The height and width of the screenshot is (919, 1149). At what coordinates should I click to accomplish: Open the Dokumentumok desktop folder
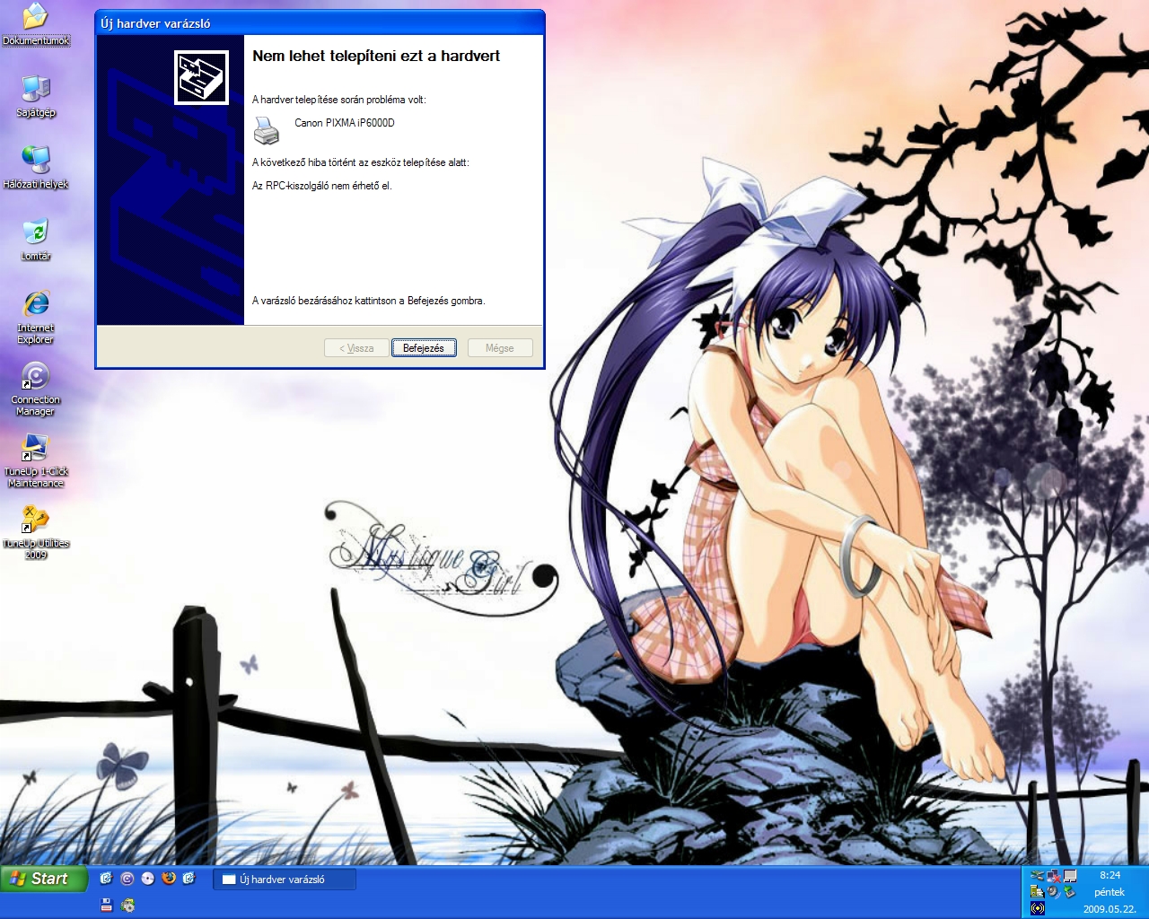(36, 24)
